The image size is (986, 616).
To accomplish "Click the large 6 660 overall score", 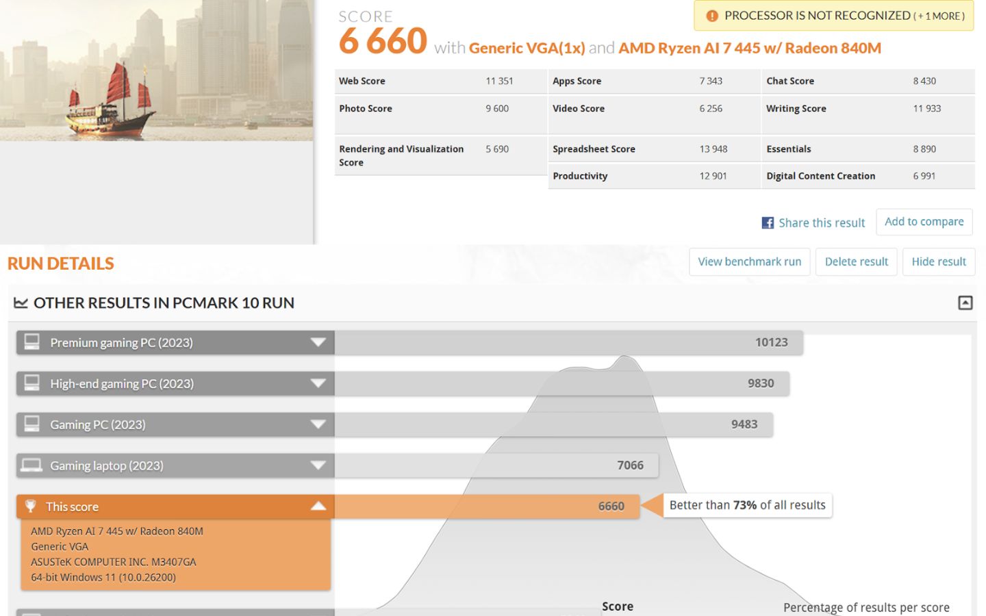I will 383,41.
